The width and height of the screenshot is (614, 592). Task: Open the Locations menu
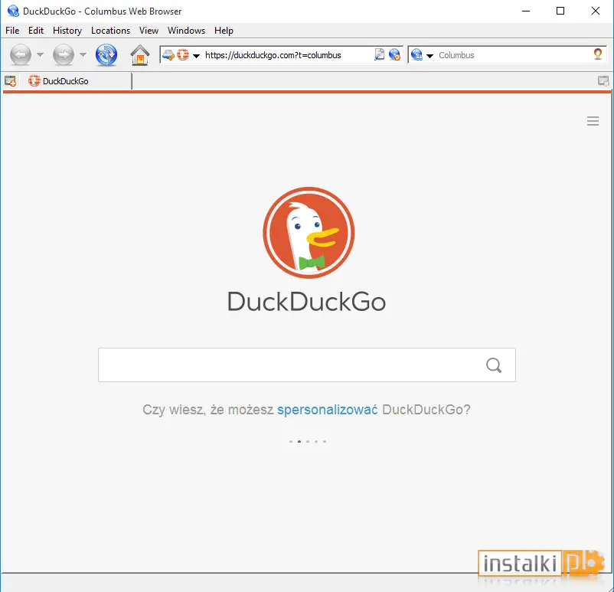(110, 31)
